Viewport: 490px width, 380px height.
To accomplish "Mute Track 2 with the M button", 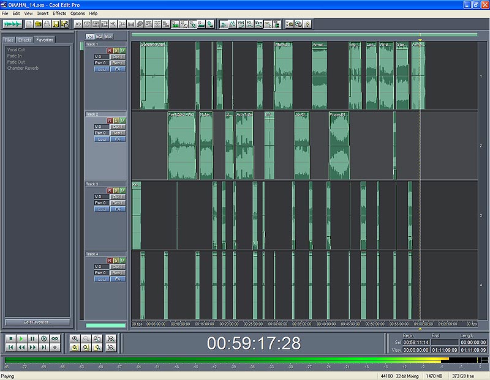I will [x=123, y=121].
